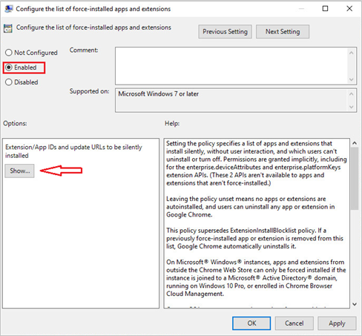
Task: Click Help pane scroll down arrow
Action: pyautogui.click(x=355, y=304)
